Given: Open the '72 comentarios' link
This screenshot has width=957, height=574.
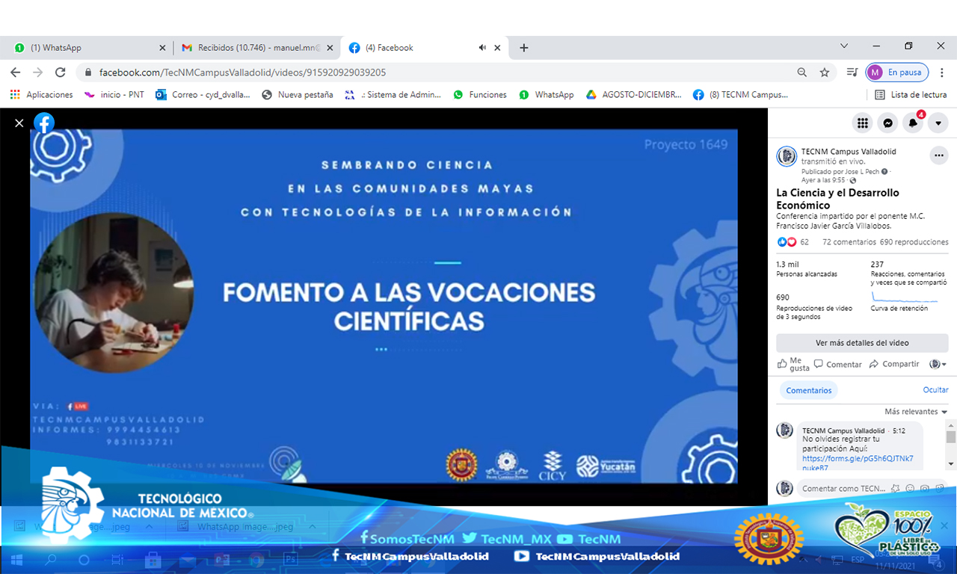Looking at the screenshot, I should [849, 242].
